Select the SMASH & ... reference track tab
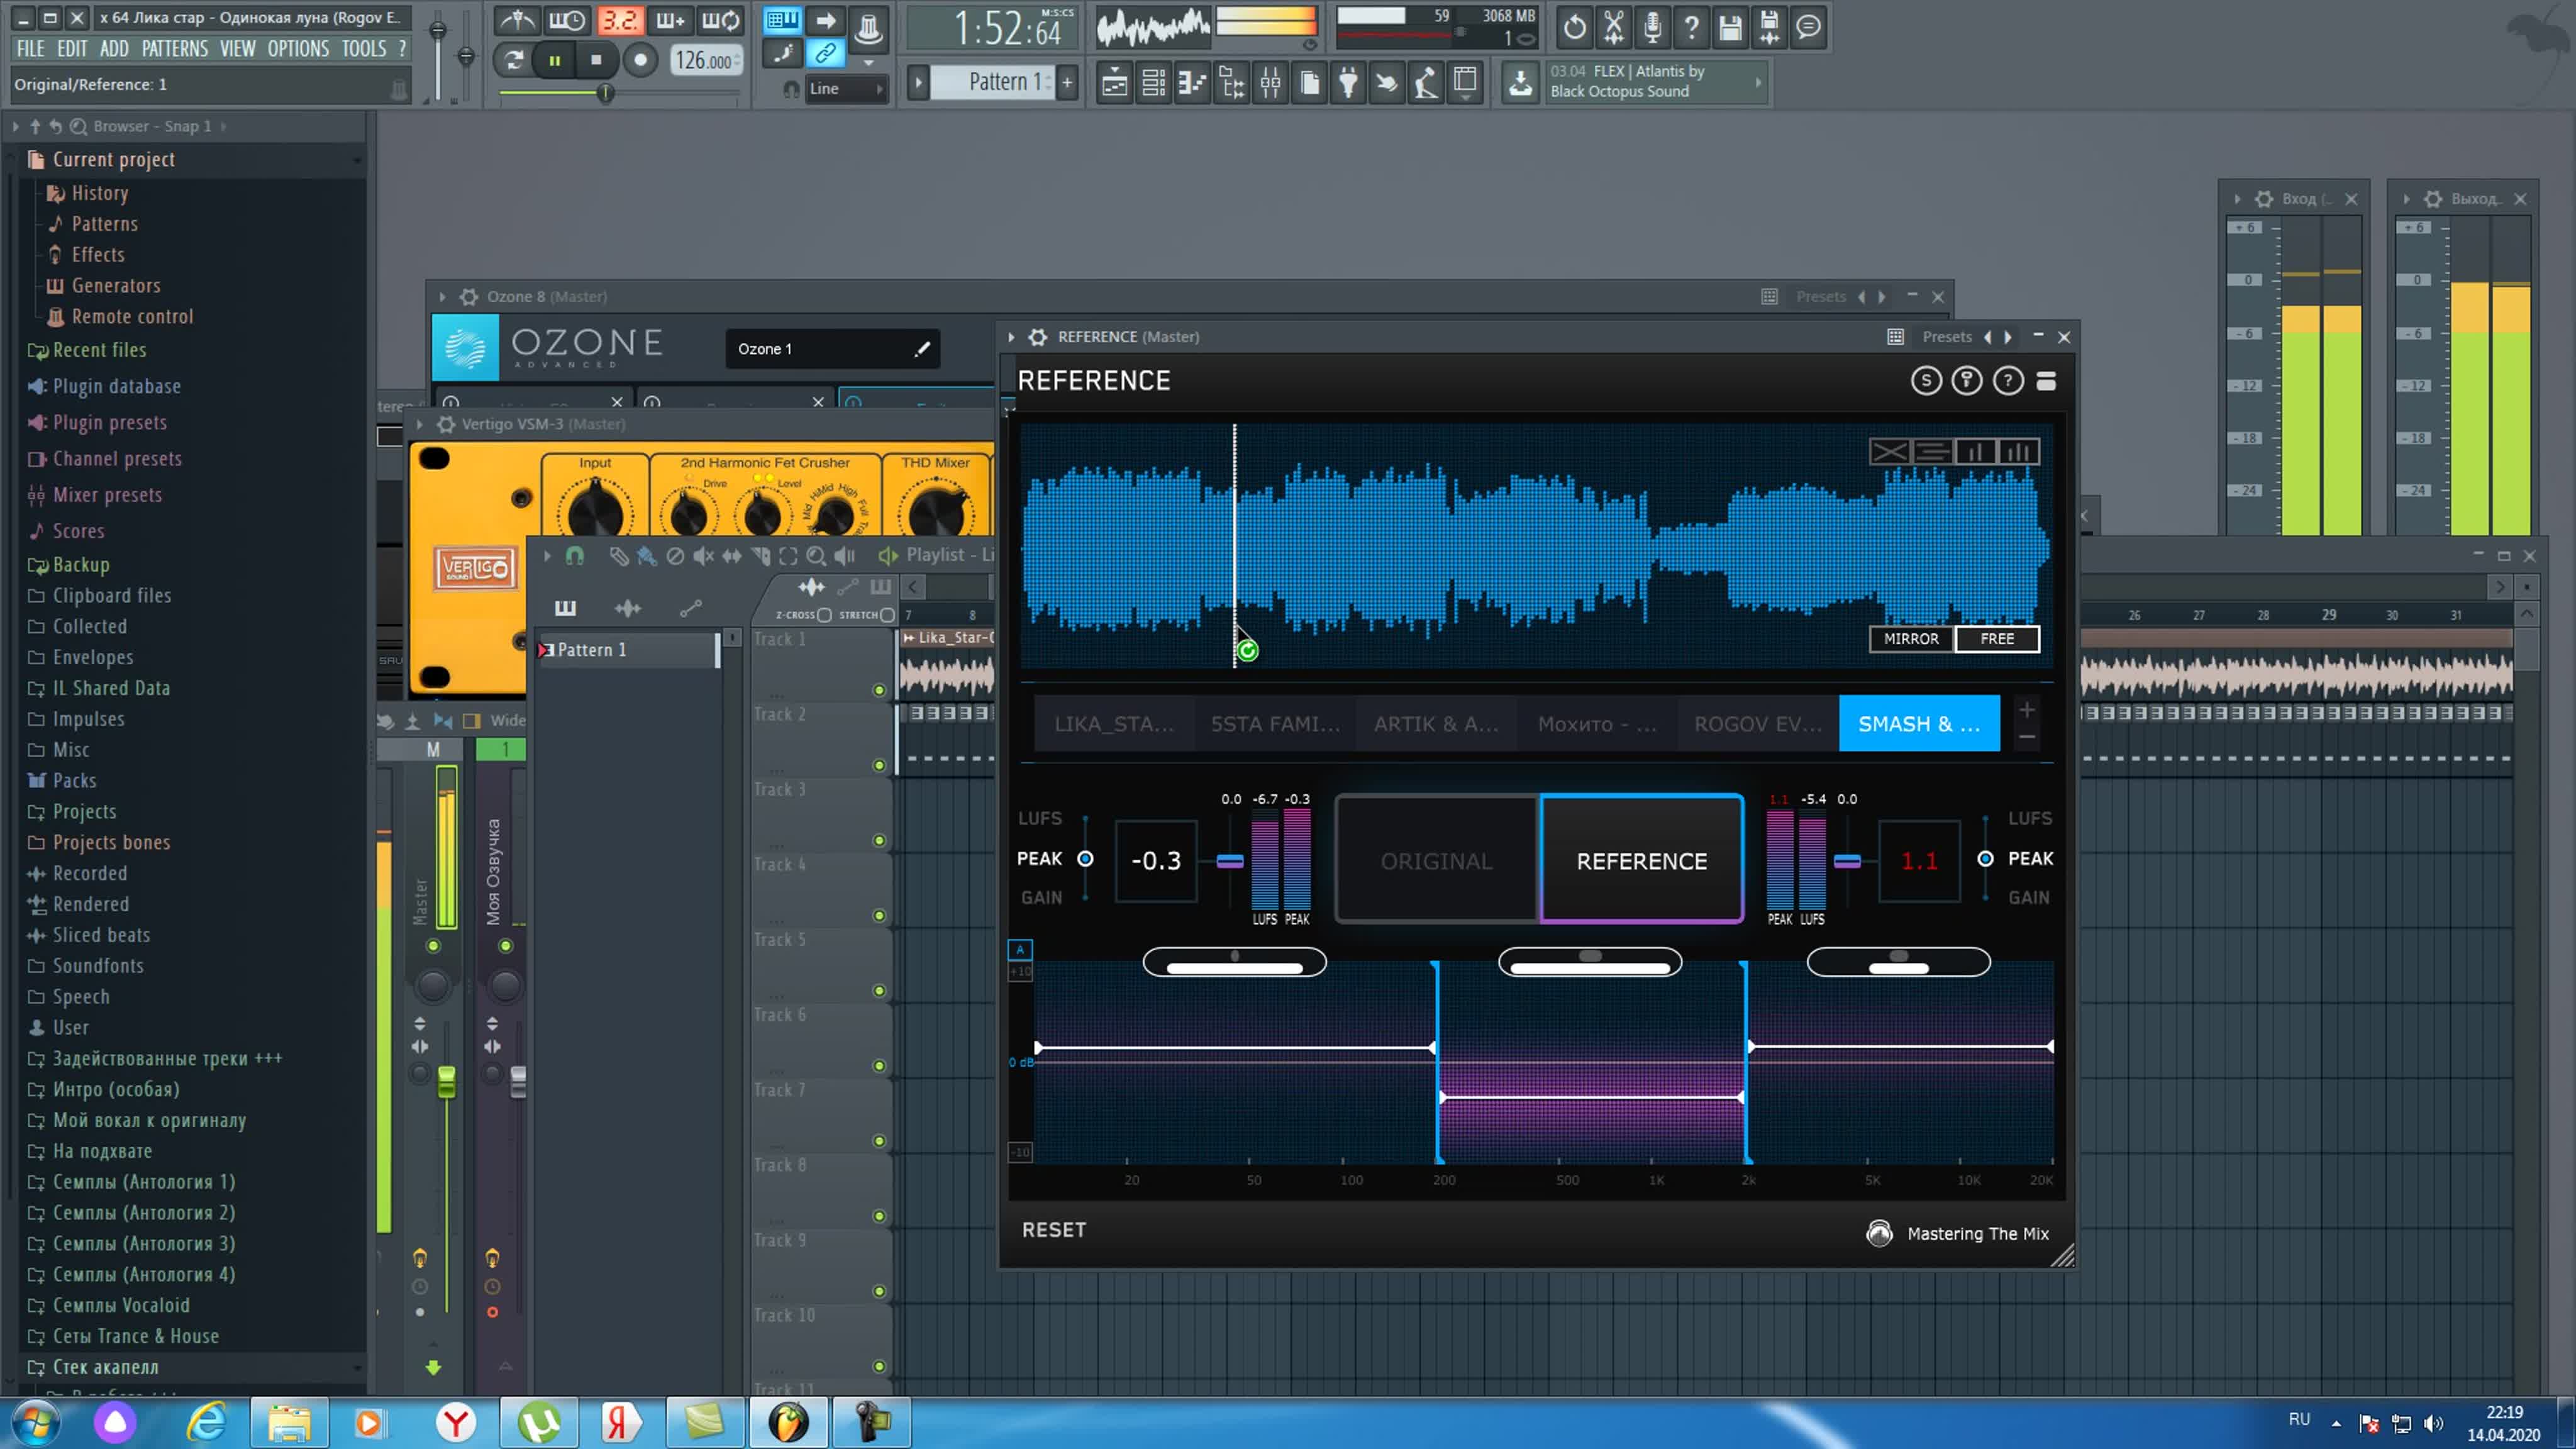Image resolution: width=2576 pixels, height=1449 pixels. (1919, 724)
